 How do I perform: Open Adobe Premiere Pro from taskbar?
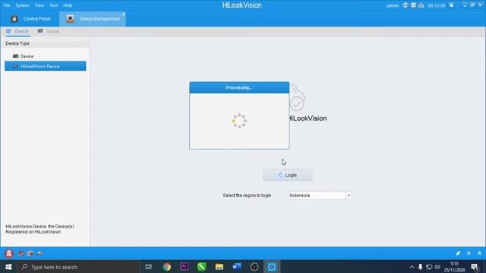[184, 267]
